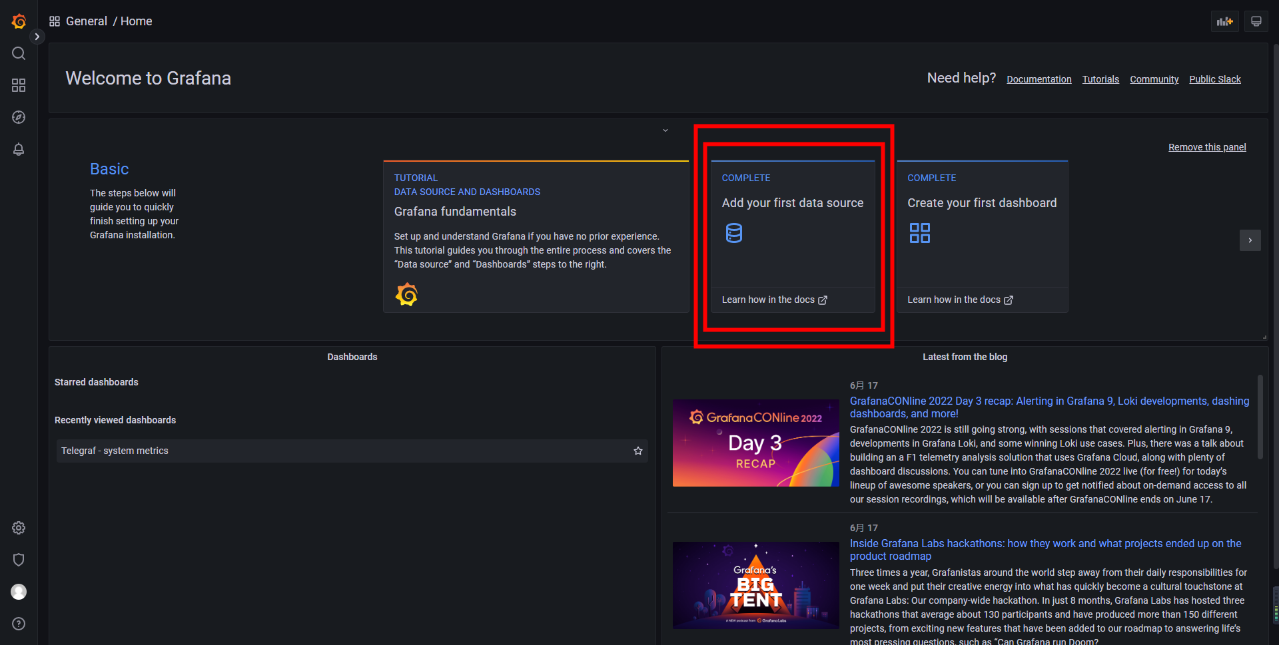This screenshot has height=645, width=1279.
Task: Click Remove this panel link
Action: coord(1207,147)
